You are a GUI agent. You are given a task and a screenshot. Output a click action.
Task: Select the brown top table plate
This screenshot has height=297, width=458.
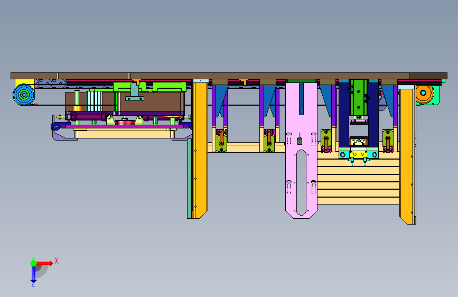pos(229,76)
